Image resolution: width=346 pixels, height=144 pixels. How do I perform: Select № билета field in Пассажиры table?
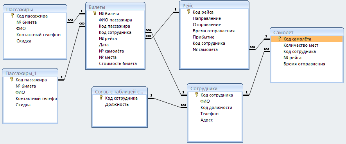click(27, 22)
